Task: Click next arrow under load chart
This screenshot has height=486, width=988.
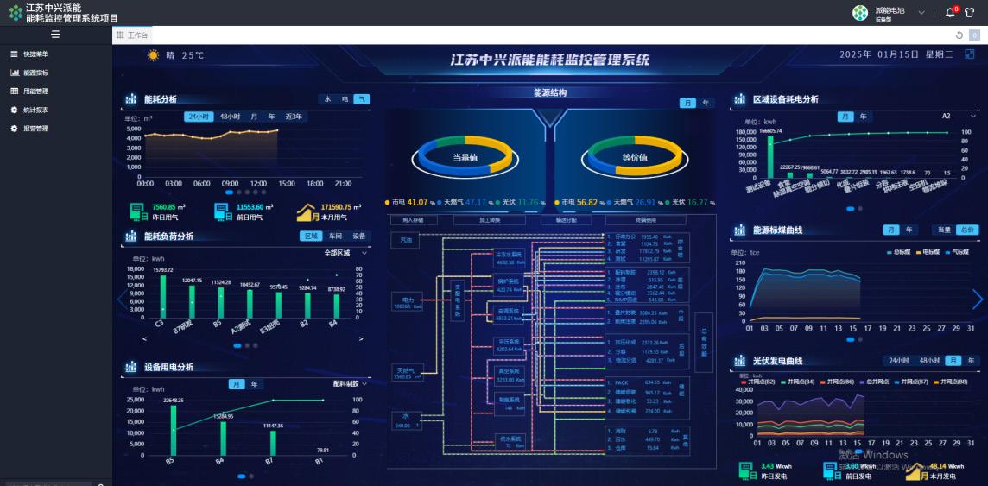Action: coord(361,338)
